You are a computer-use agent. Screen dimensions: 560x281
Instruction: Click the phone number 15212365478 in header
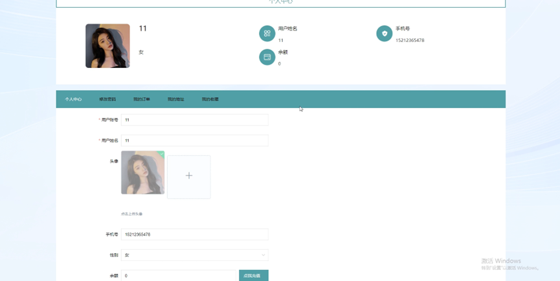click(410, 40)
